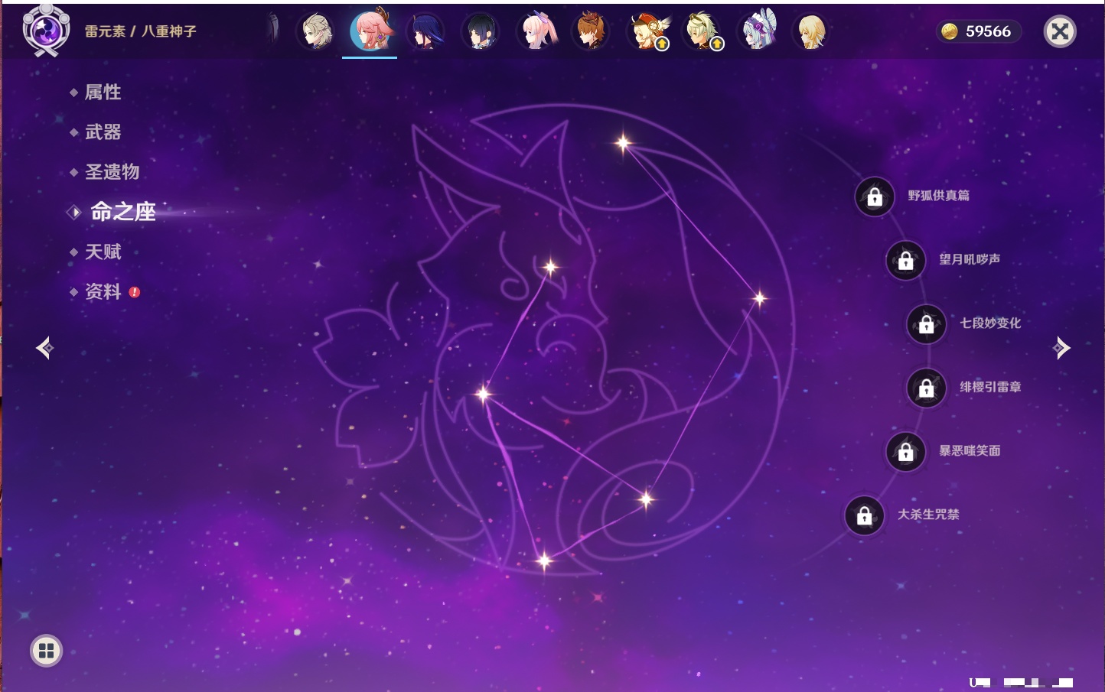
Task: Switch to the pink-ponytail Kokomi portrait
Action: [536, 31]
